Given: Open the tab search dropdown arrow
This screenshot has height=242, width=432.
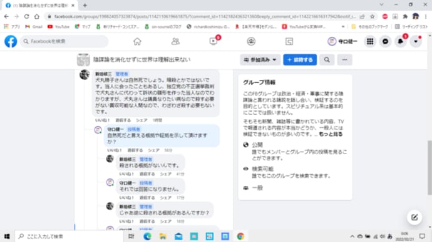Looking at the screenshot, I should 381,4.
